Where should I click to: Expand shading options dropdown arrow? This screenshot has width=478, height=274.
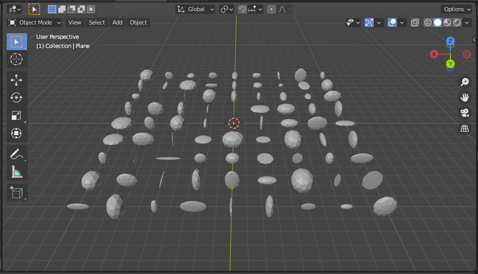[x=467, y=22]
